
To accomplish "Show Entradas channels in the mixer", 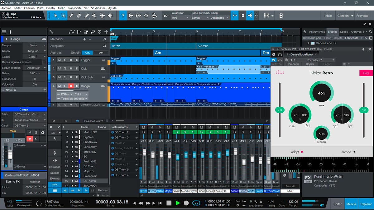I will pyautogui.click(x=55, y=167).
